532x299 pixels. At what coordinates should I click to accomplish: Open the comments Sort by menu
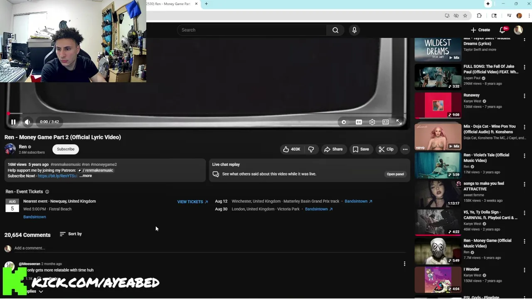71,234
